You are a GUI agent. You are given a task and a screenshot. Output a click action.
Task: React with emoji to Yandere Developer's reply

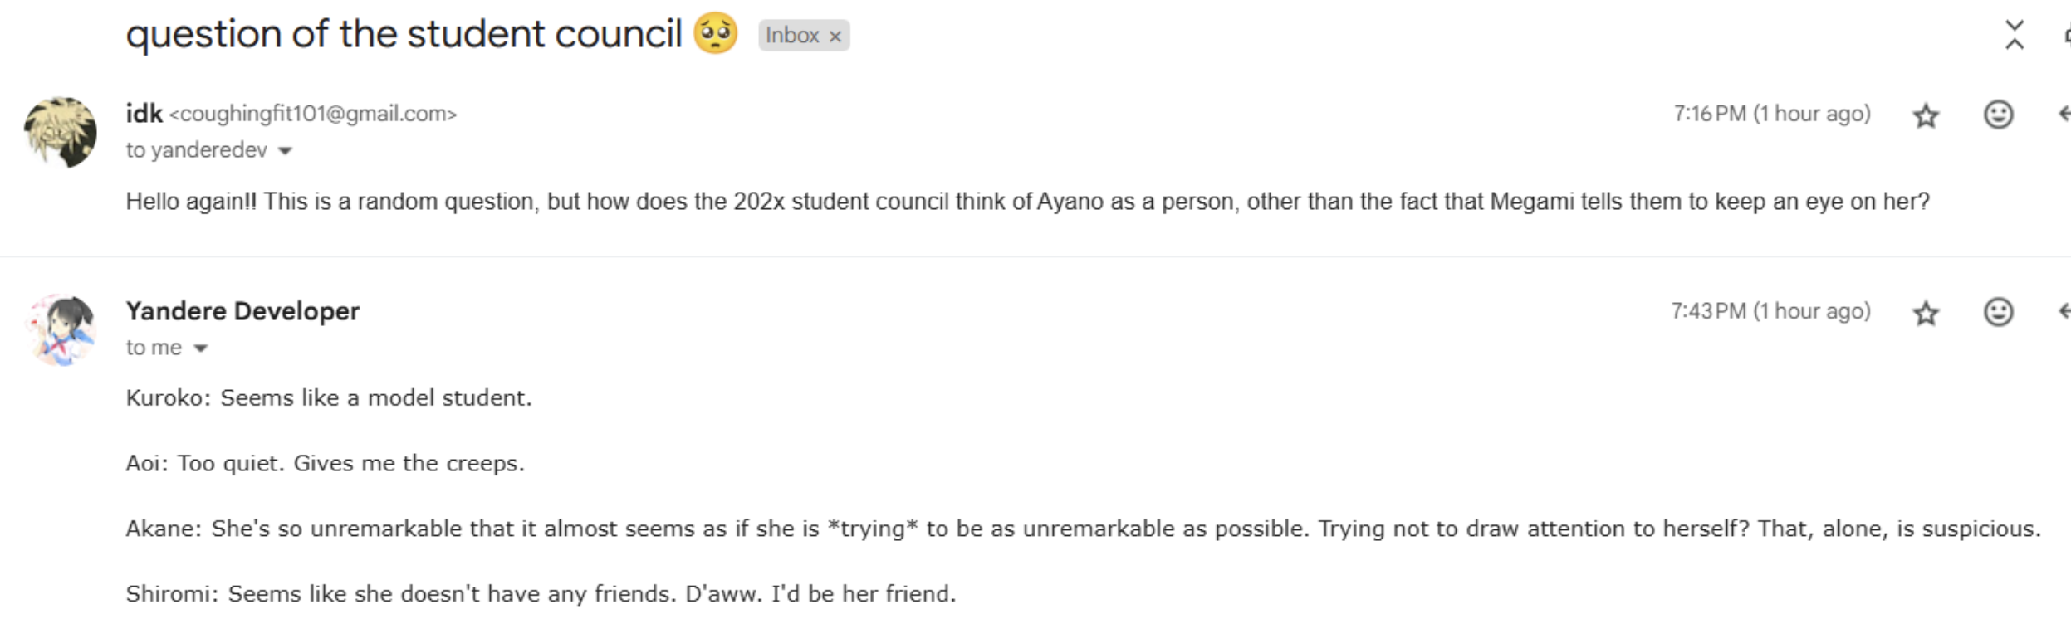1998,312
